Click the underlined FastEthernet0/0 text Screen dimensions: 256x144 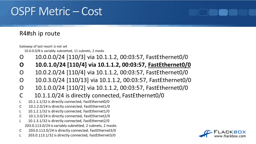[x=169, y=65]
